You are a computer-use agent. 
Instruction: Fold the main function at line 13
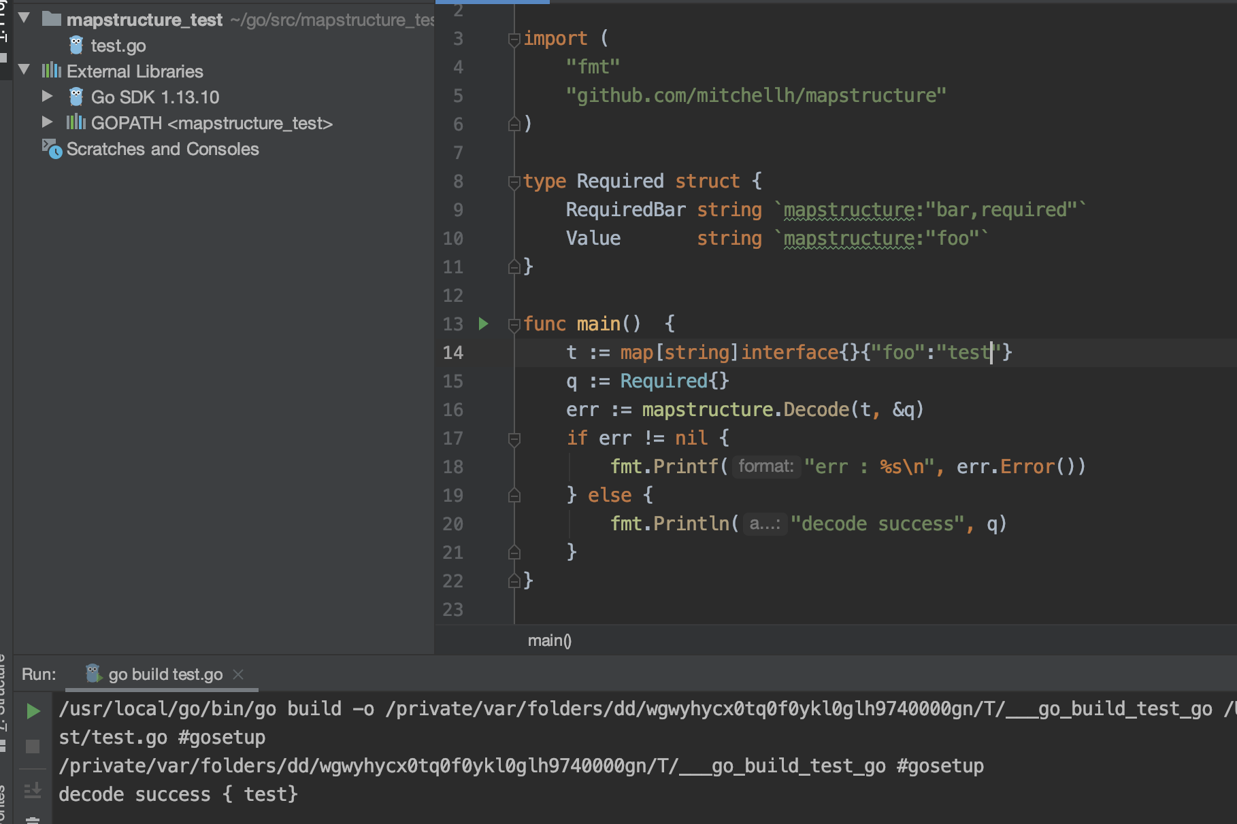pyautogui.click(x=514, y=325)
